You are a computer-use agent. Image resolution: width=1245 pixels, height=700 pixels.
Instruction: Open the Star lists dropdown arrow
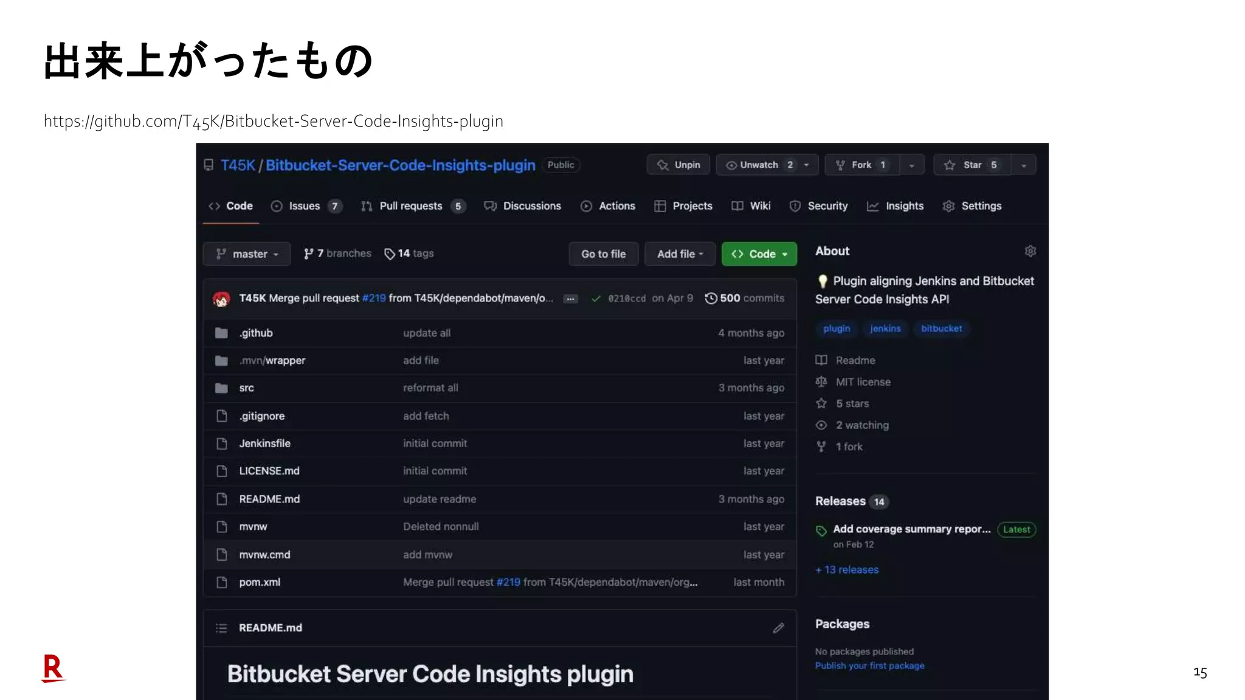pos(1024,165)
